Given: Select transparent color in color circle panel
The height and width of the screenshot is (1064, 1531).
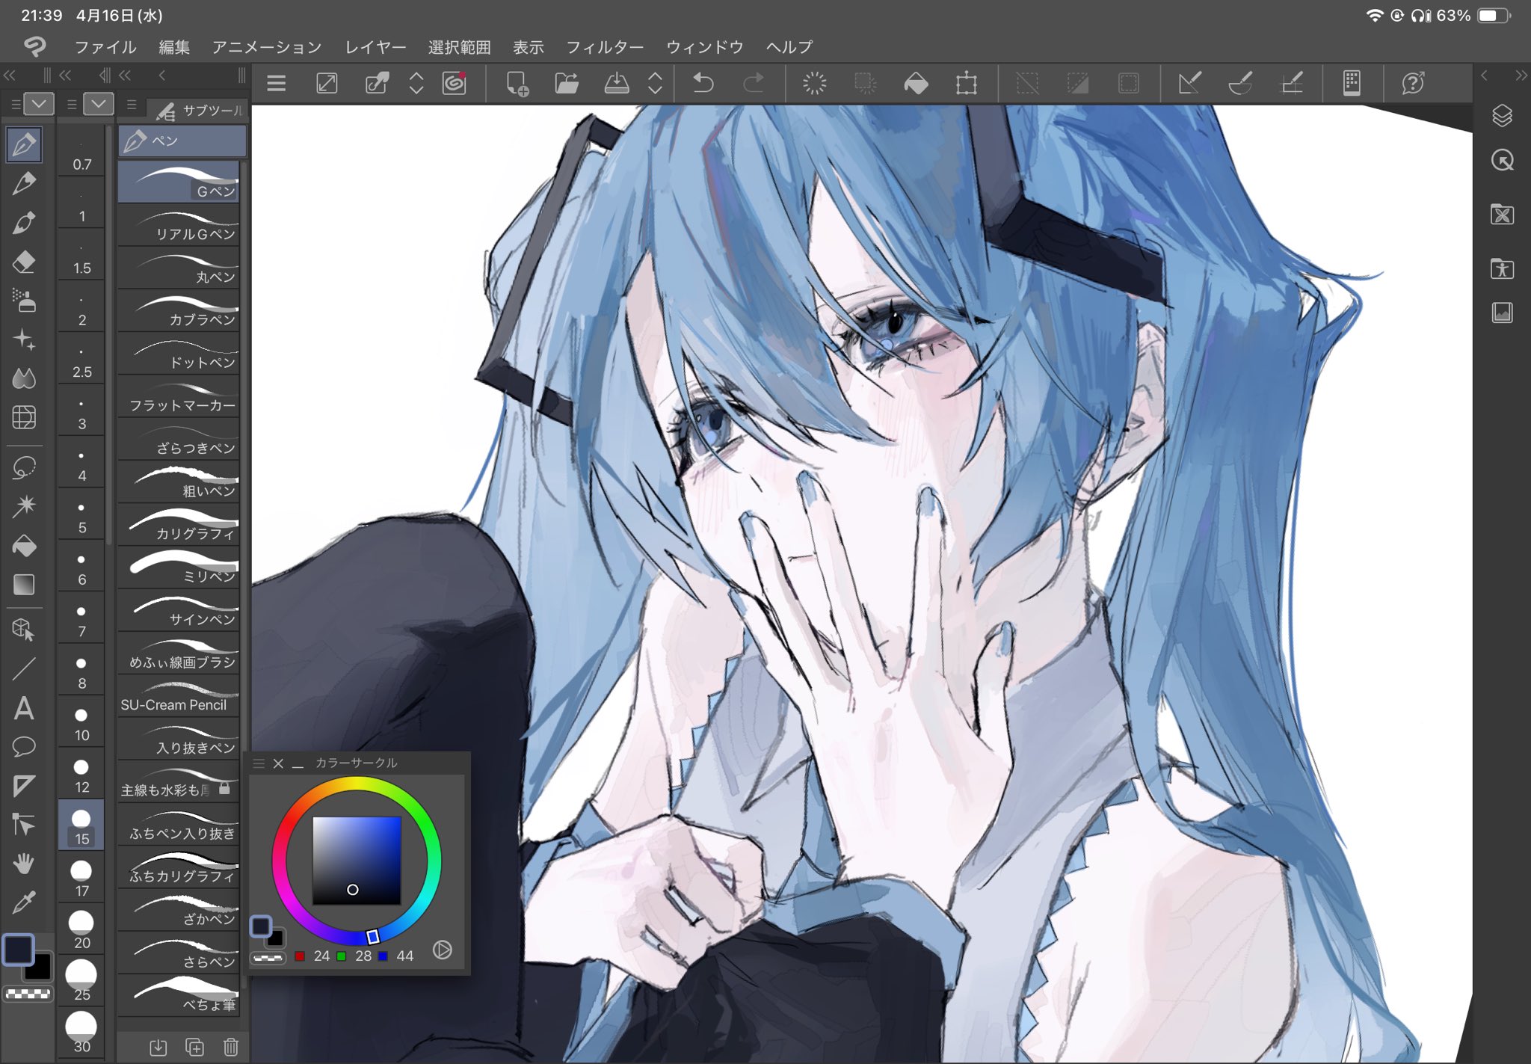Looking at the screenshot, I should coord(268,958).
